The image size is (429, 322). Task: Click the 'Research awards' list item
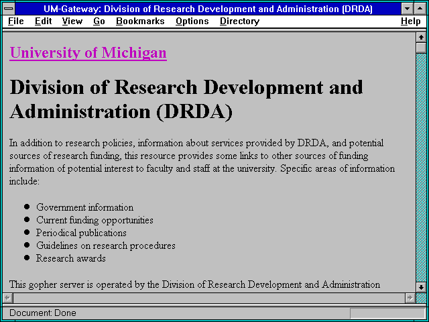71,258
